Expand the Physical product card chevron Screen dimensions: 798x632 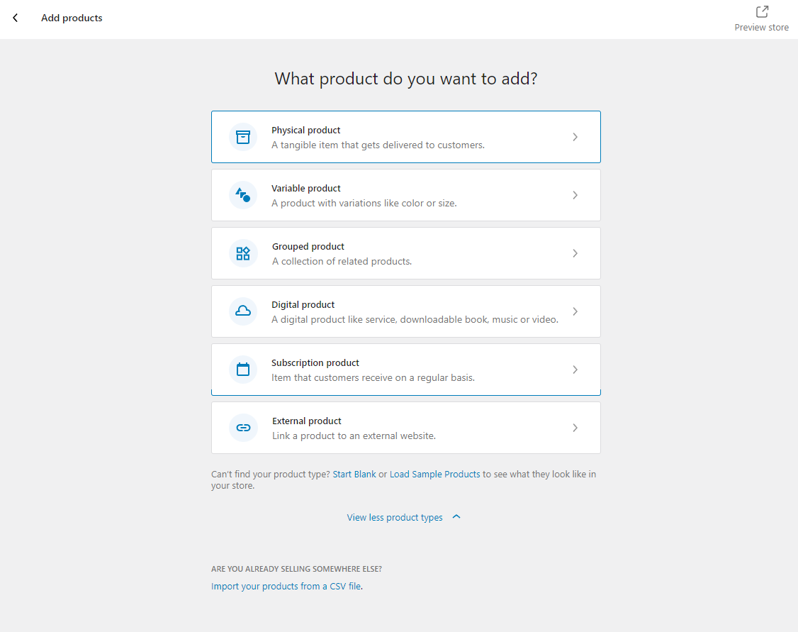click(575, 136)
